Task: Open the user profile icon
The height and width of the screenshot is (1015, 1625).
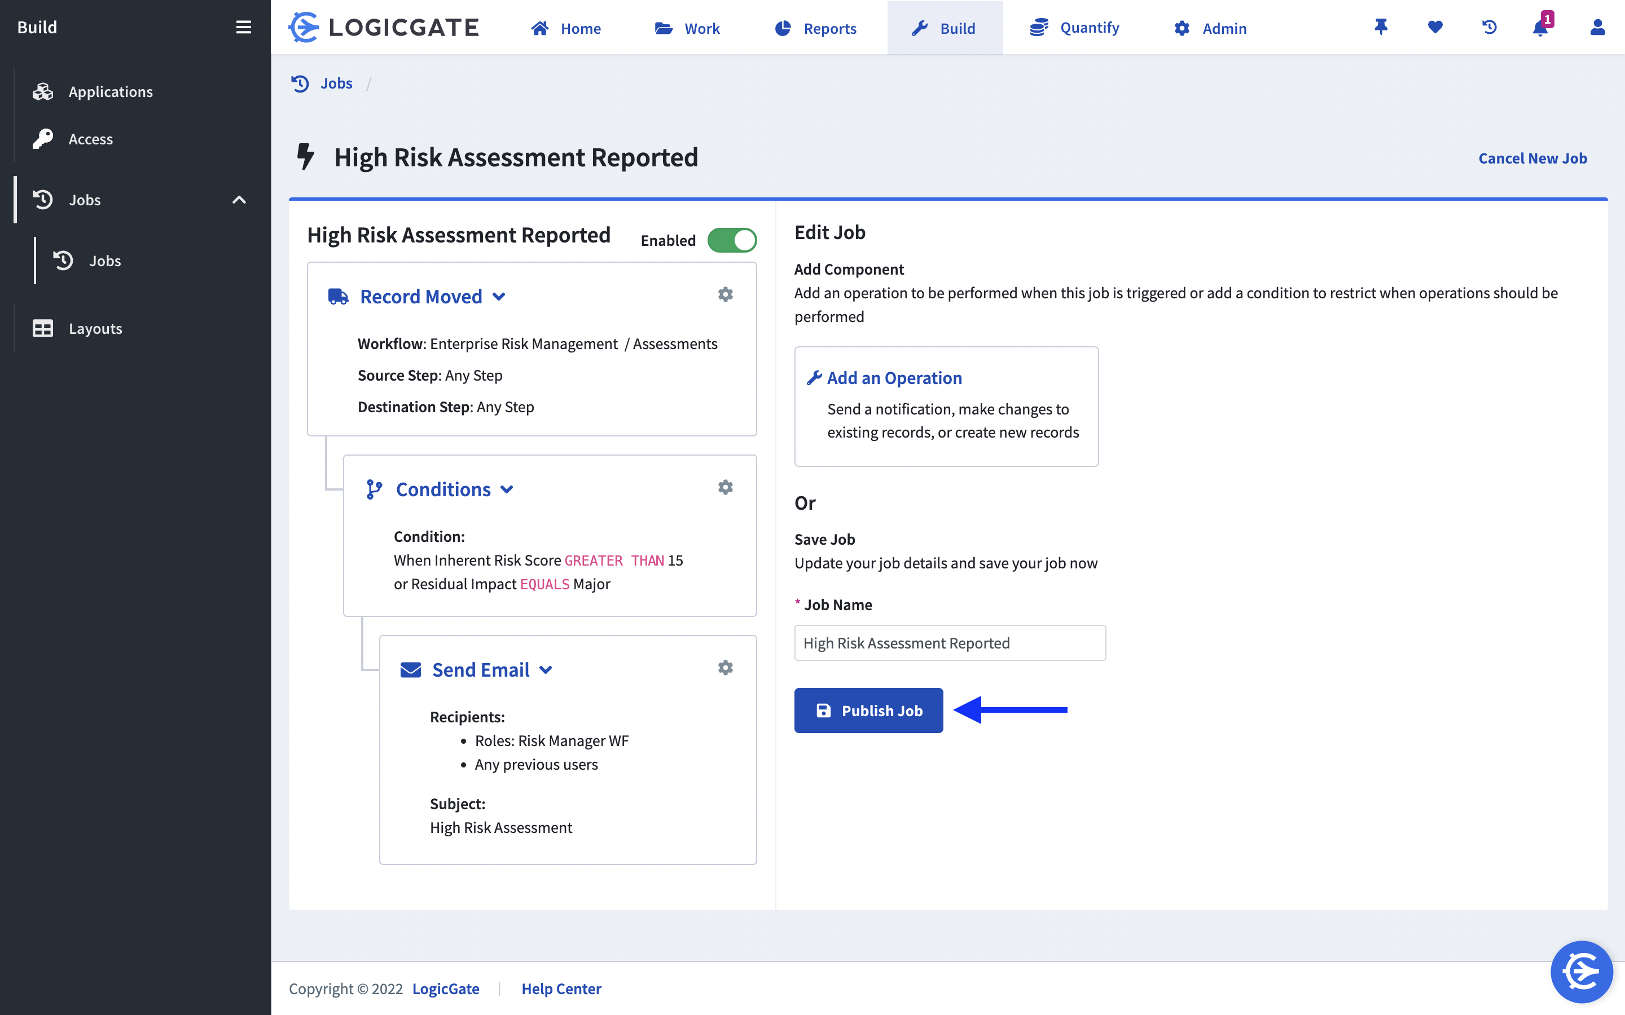Action: [x=1597, y=28]
